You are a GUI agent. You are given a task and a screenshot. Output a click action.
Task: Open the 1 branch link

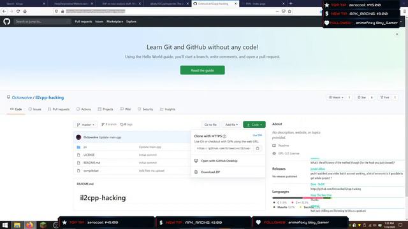click(x=109, y=125)
